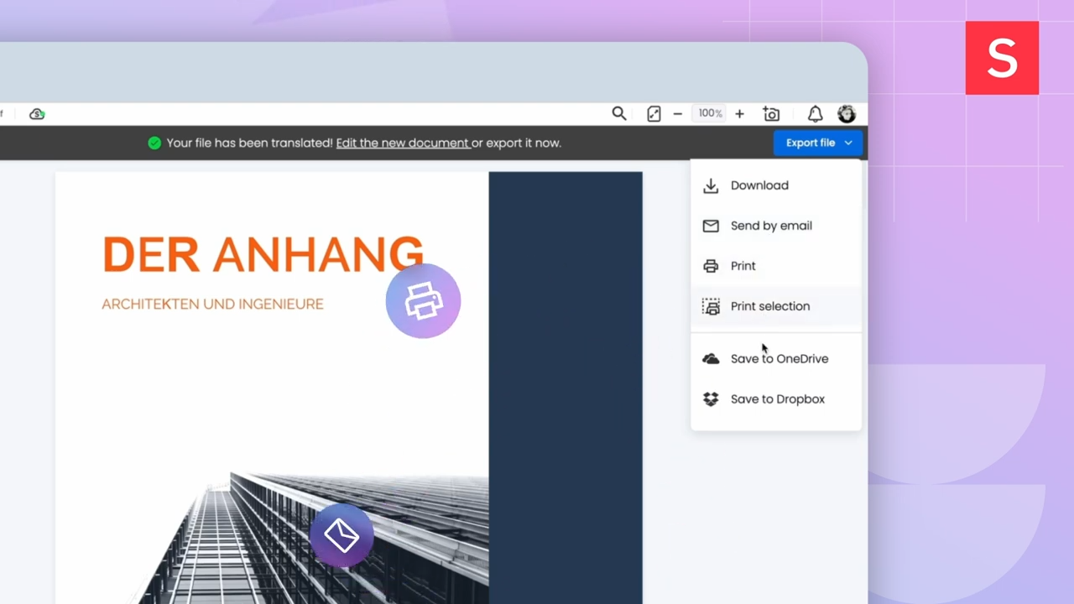This screenshot has width=1074, height=604.
Task: Click the cloud sync status icon
Action: point(37,114)
